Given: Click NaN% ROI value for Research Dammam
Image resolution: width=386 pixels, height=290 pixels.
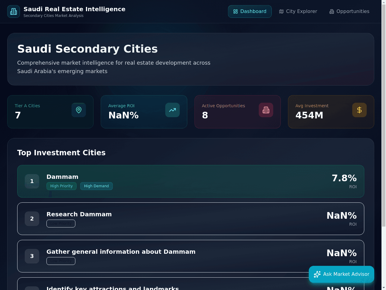Looking at the screenshot, I should click(x=342, y=215).
